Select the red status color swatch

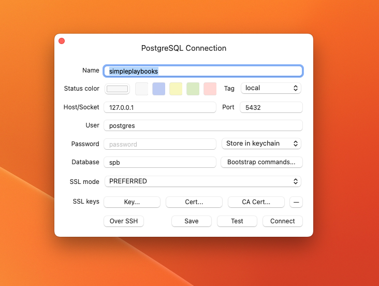[210, 89]
